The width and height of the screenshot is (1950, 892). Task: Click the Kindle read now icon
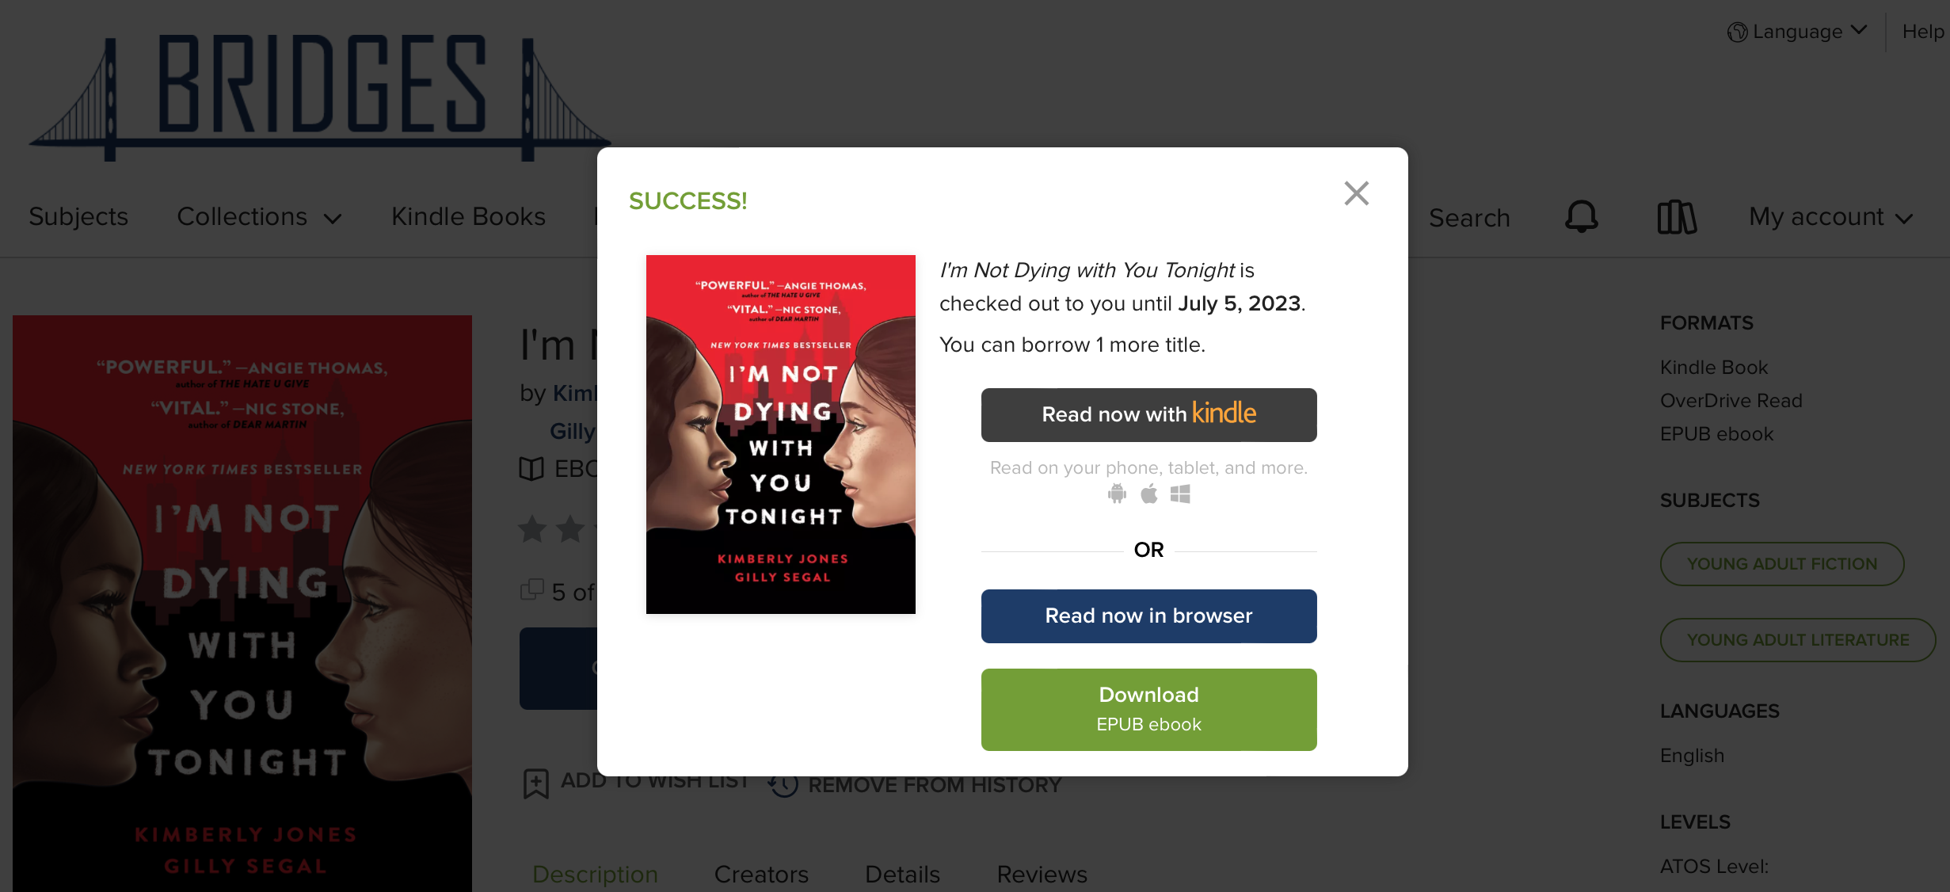click(x=1148, y=413)
